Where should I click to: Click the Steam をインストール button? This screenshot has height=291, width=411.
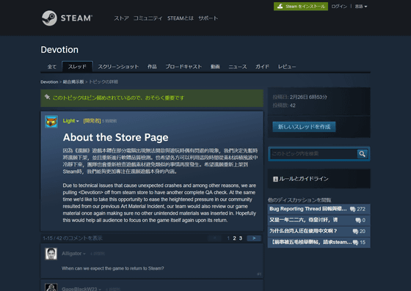click(301, 7)
